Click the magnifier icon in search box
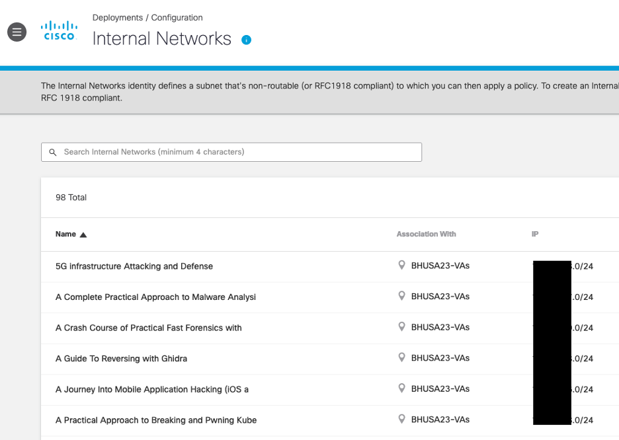The height and width of the screenshot is (440, 619). [53, 153]
